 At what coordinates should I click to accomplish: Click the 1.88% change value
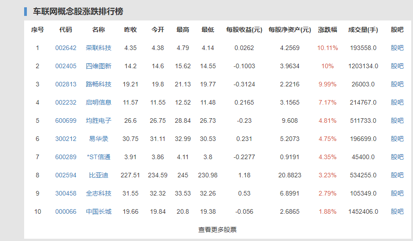327,211
